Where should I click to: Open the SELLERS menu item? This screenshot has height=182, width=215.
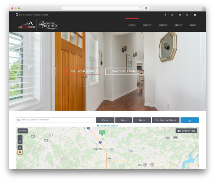(163, 25)
